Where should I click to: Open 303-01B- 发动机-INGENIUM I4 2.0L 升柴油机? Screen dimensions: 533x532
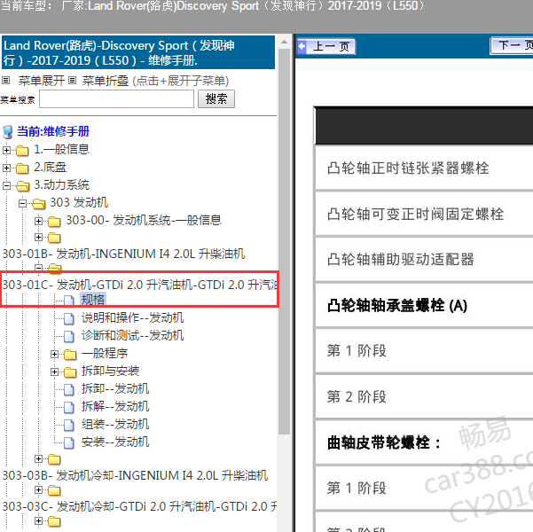(x=123, y=254)
